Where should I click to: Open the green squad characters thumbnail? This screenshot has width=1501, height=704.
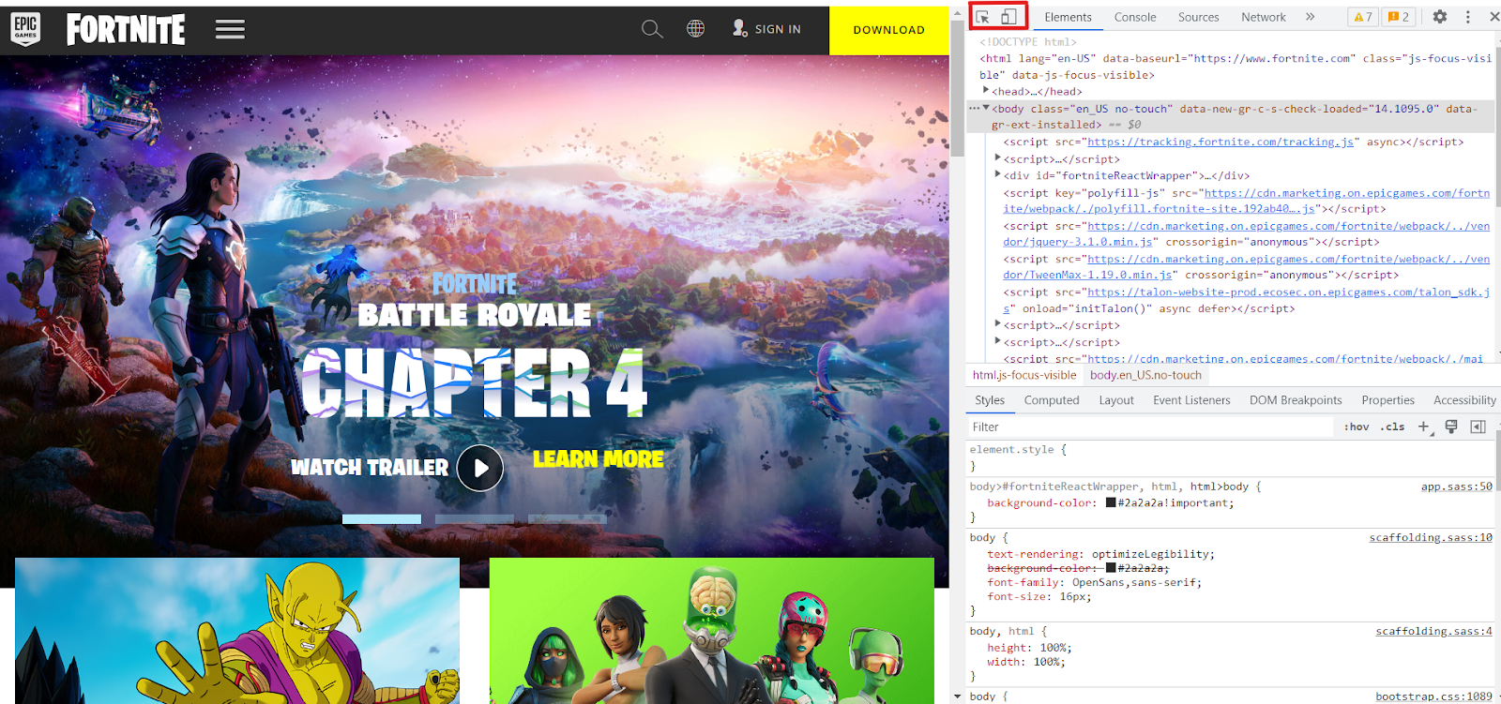[712, 631]
